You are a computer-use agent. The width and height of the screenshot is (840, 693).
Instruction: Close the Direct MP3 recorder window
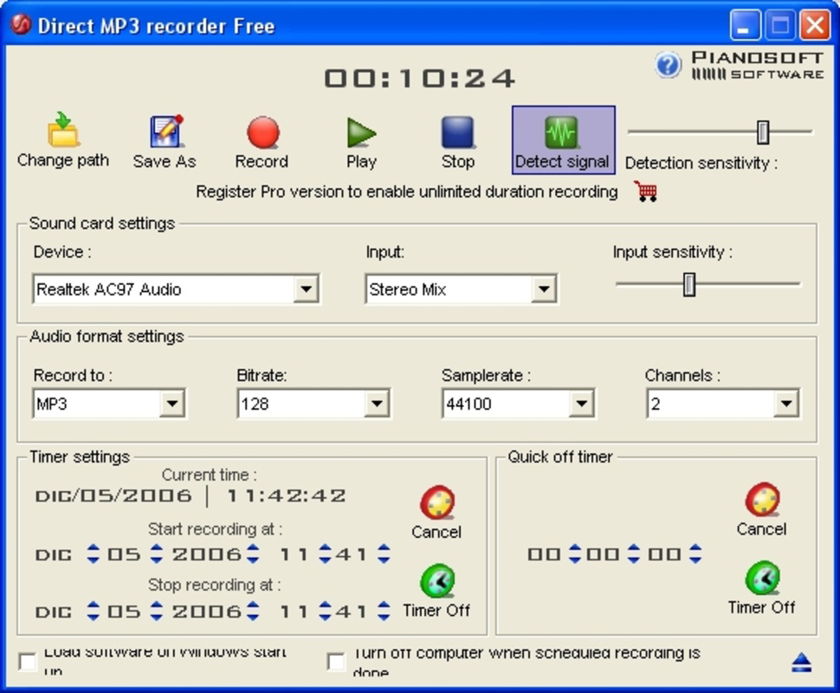tap(815, 25)
